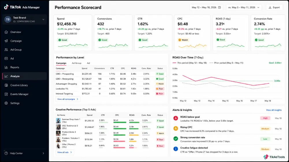289x162 pixels.
Task: Click the Campaign megaphone icon
Action: 6,41
